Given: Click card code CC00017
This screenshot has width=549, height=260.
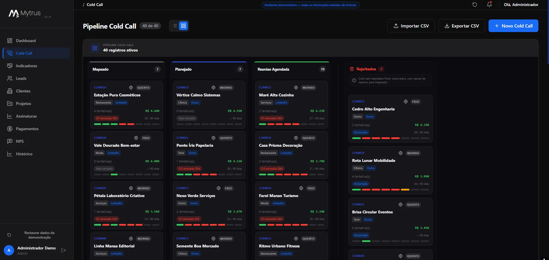Looking at the screenshot, I should pyautogui.click(x=183, y=188).
